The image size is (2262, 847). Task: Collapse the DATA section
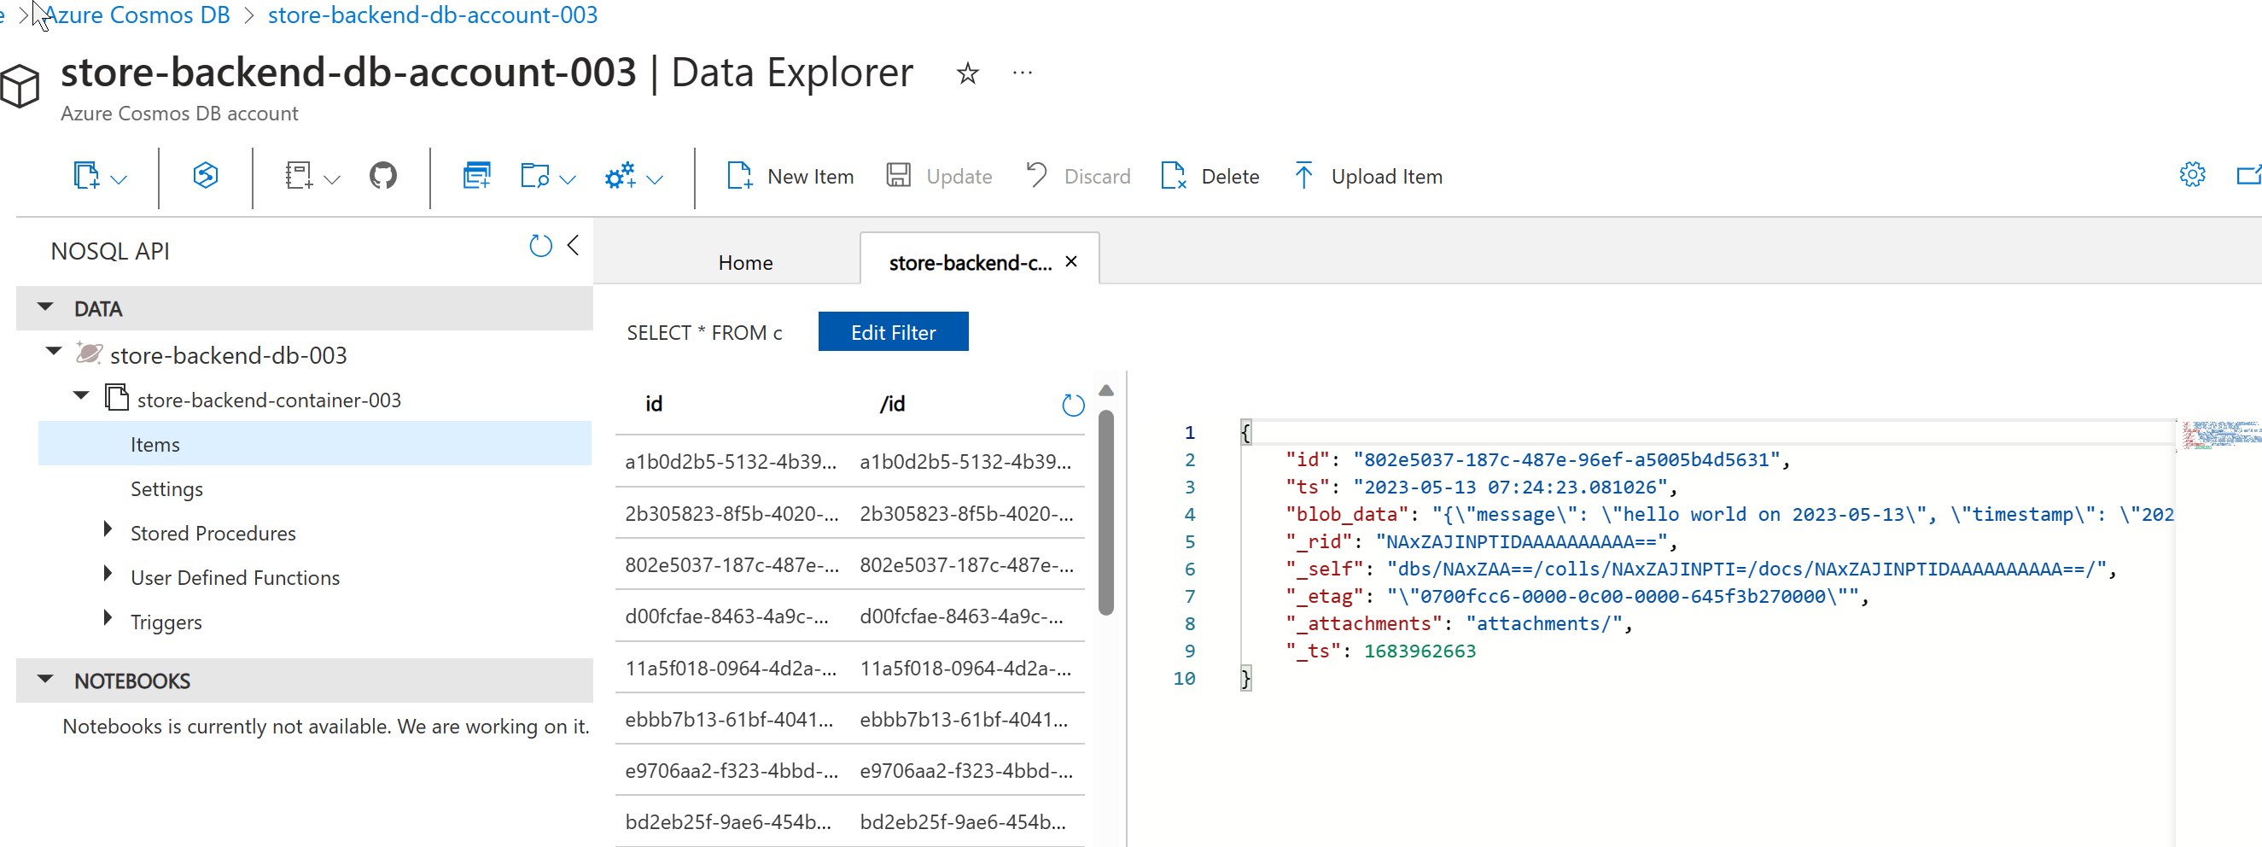click(x=45, y=307)
